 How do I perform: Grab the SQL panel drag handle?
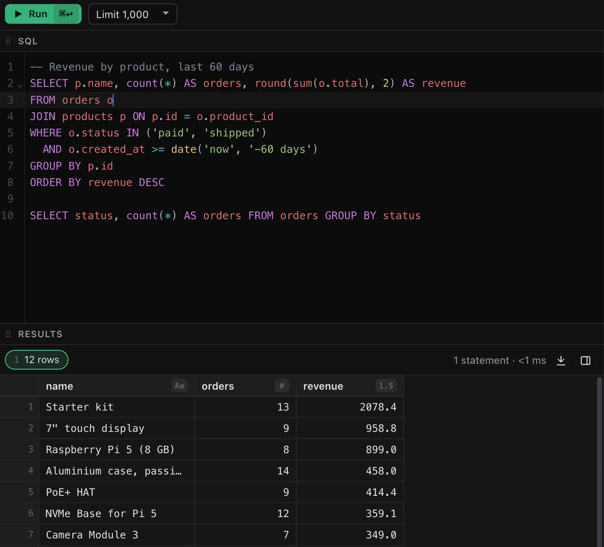click(8, 41)
